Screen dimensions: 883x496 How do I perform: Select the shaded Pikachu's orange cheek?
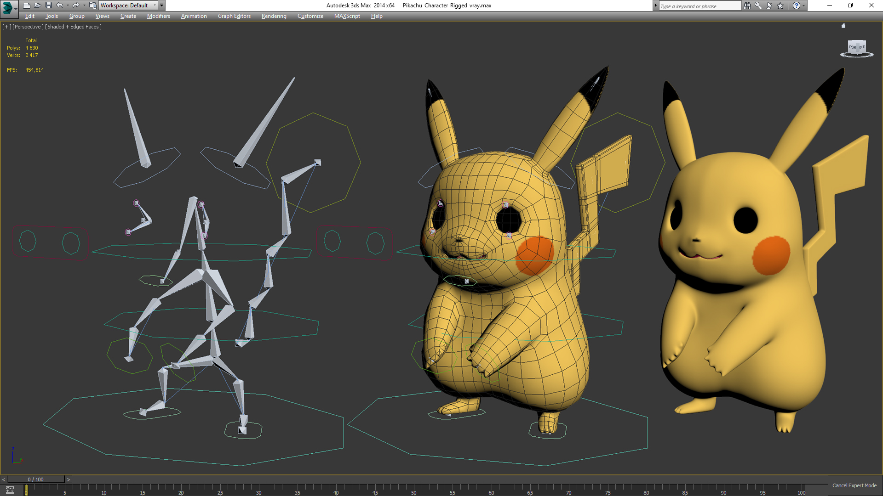tap(771, 255)
